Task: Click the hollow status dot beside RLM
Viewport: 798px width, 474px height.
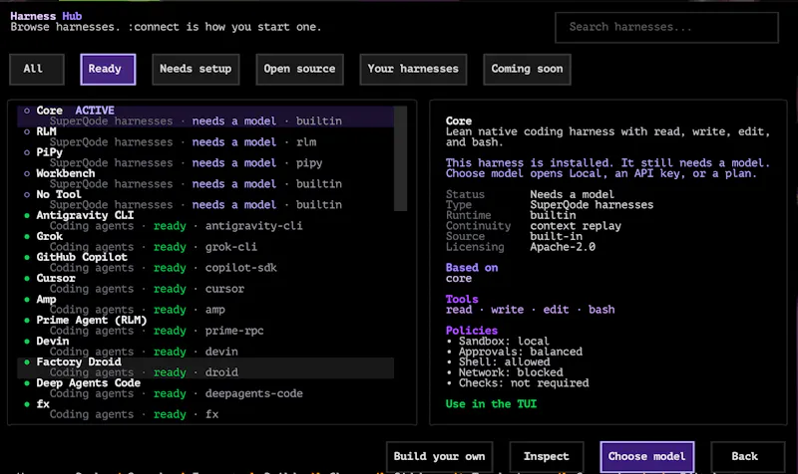Action: coord(27,131)
